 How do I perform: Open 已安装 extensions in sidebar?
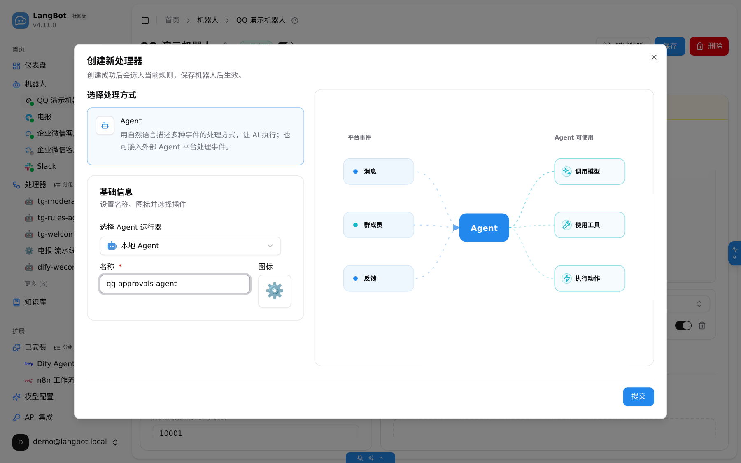(35, 347)
